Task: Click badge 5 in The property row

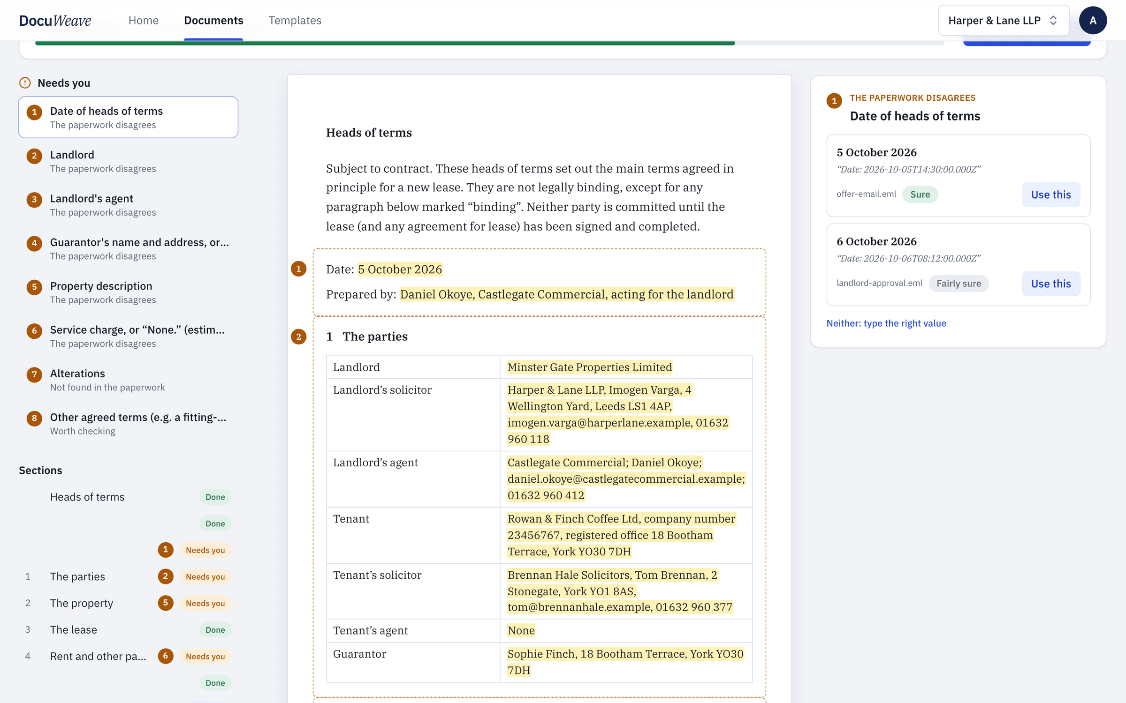Action: click(166, 603)
